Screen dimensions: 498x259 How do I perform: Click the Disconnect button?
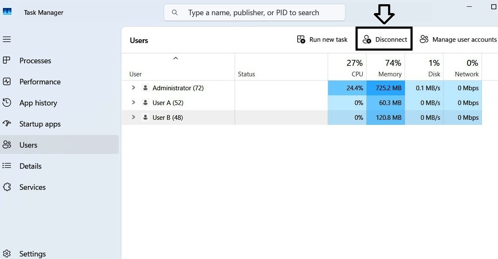pyautogui.click(x=385, y=39)
